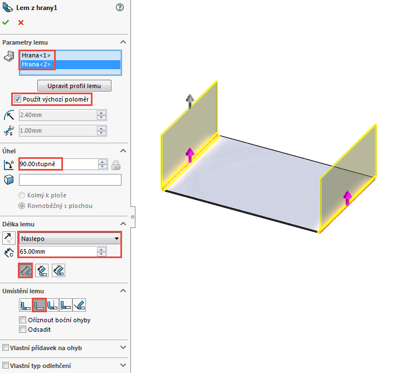418x373 pixels.
Task: Click the reverse direction arrow icon
Action: tap(9, 238)
